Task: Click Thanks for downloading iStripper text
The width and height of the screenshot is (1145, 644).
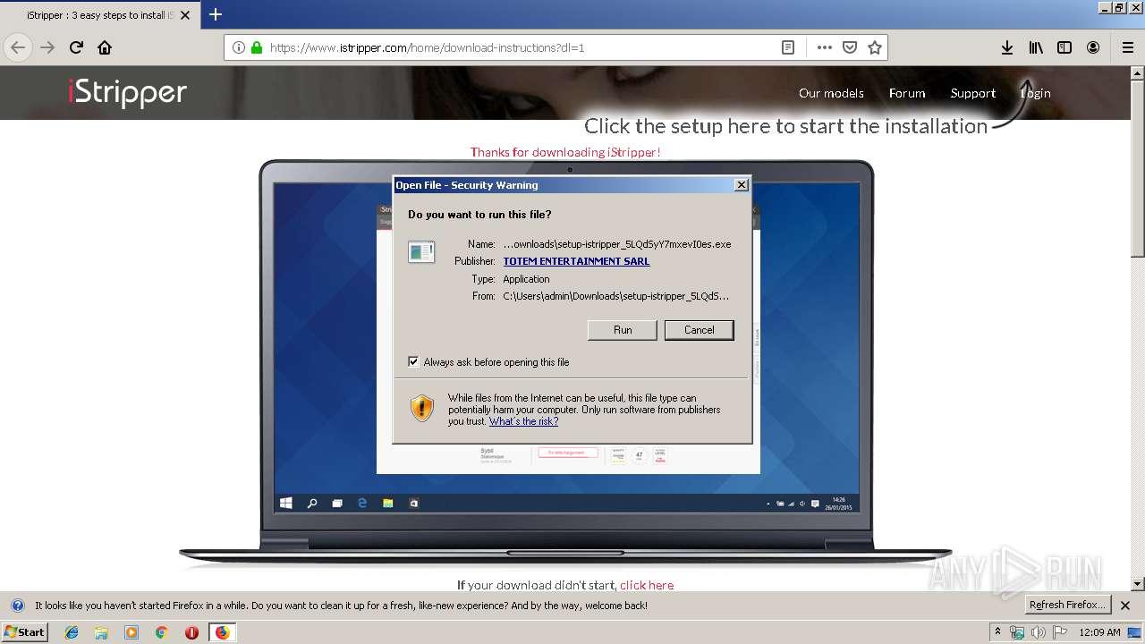Action: click(565, 152)
